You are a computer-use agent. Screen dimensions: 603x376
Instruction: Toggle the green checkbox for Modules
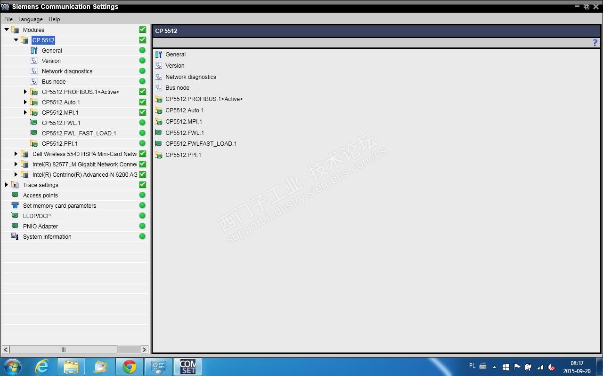[x=142, y=30]
